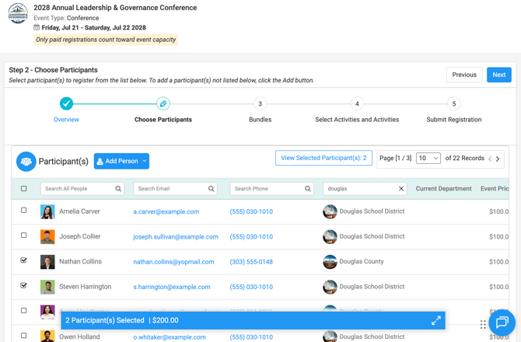Screen dimensions: 521x342
Task: Click the Douglas County organization text
Action: click(x=362, y=262)
